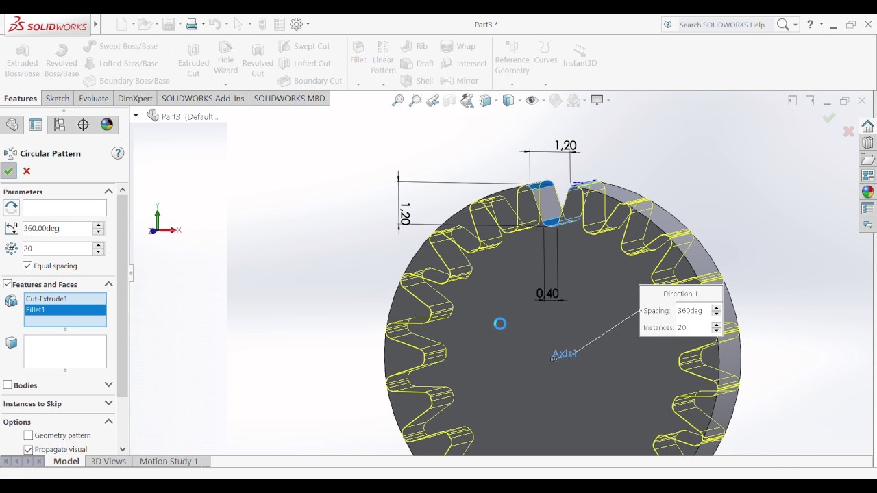This screenshot has width=877, height=493.
Task: Toggle the Bodies checkbox
Action: point(8,385)
